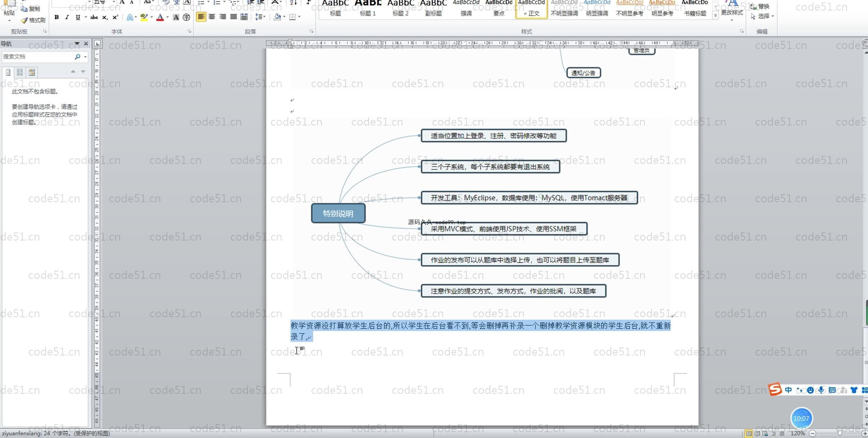This screenshot has width=868, height=438.
Task: Toggle italic formatting
Action: click(x=67, y=17)
